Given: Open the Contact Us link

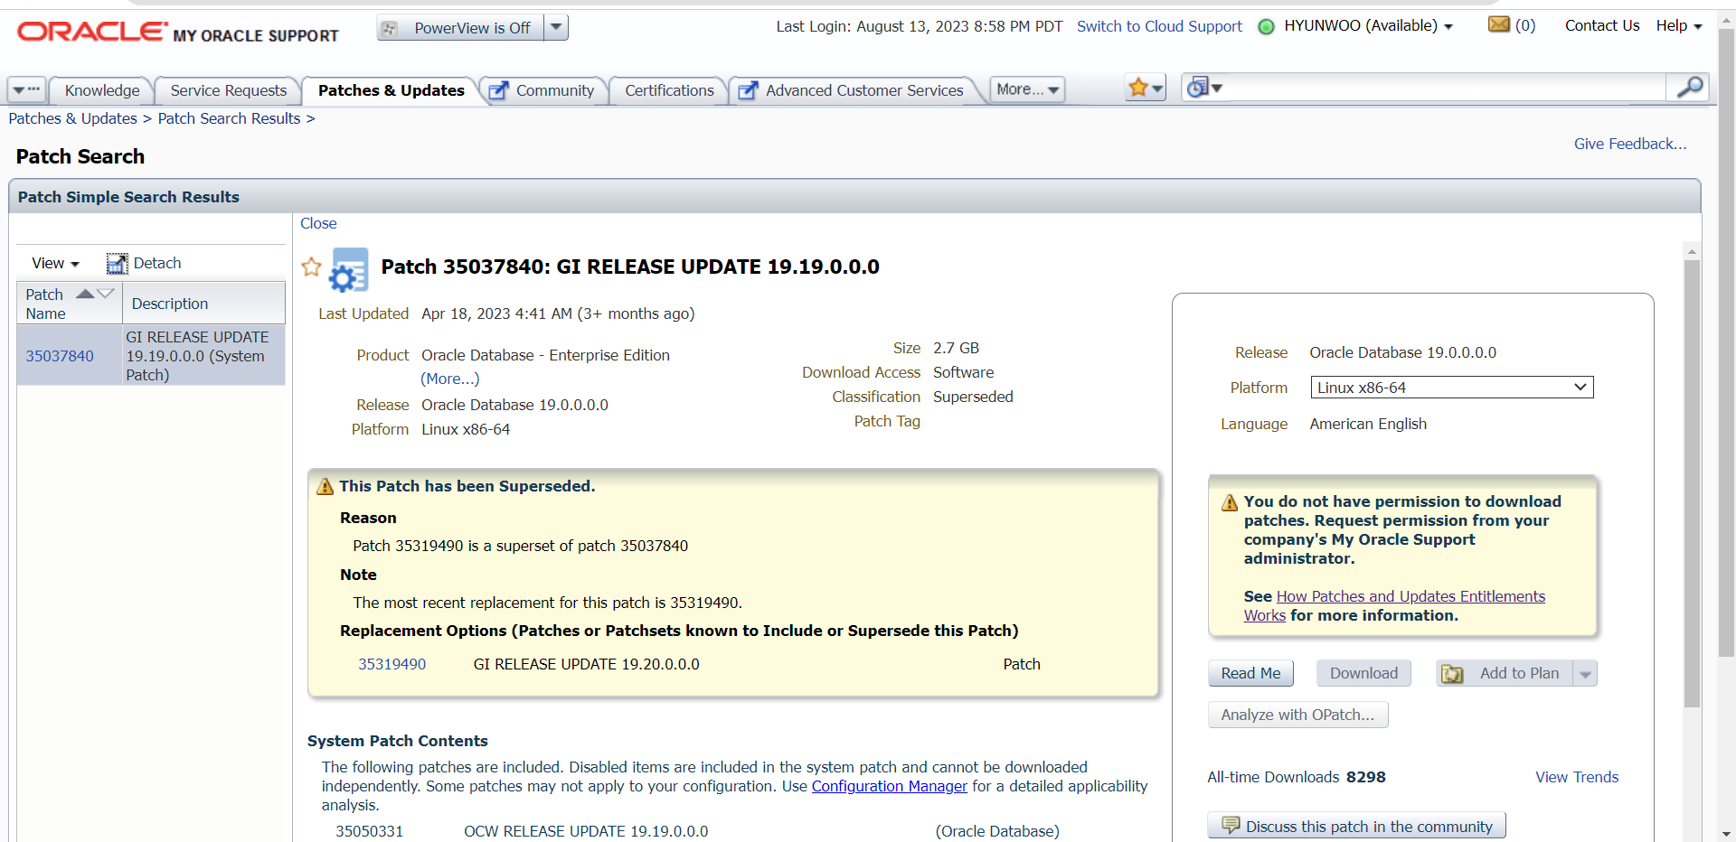Looking at the screenshot, I should [x=1602, y=25].
